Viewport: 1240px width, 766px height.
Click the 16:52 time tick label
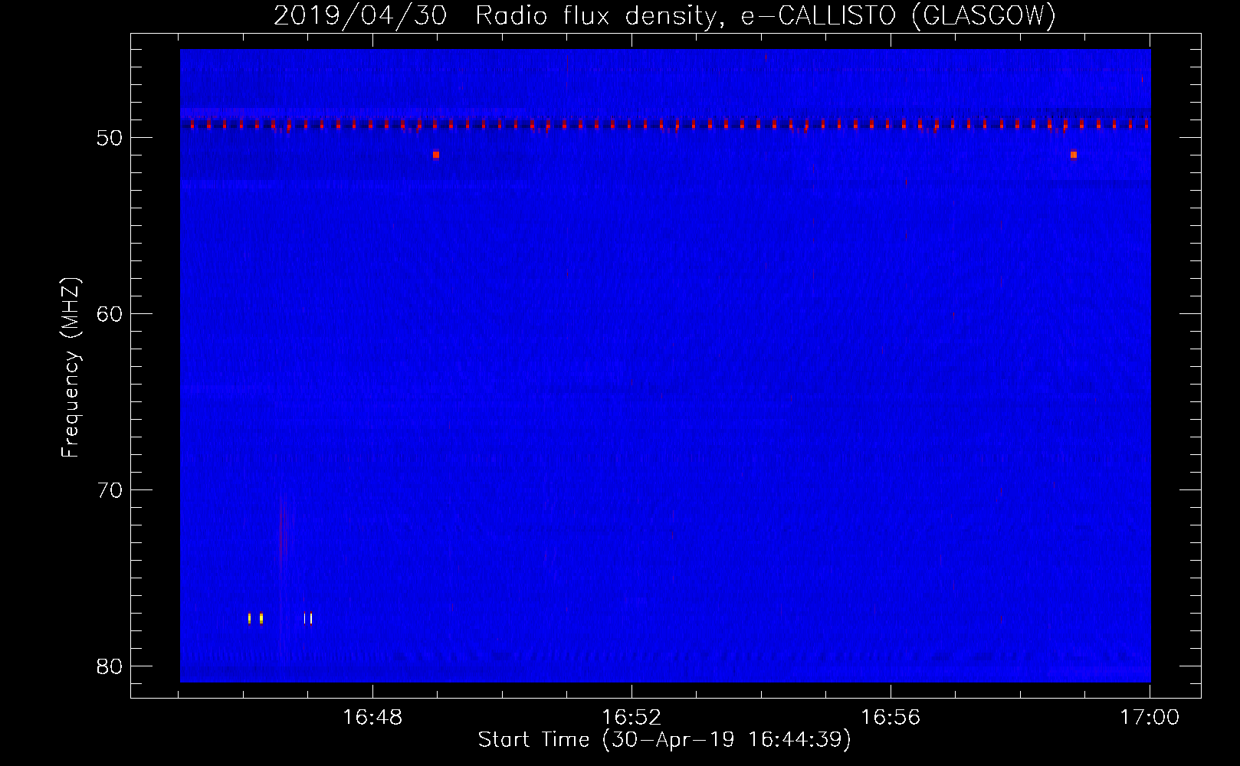click(x=631, y=717)
